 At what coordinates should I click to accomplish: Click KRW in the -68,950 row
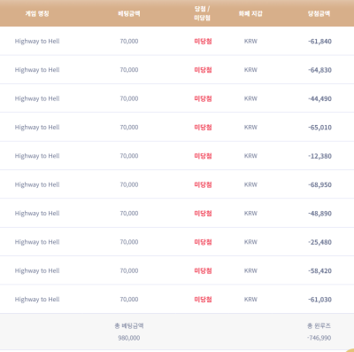(250, 184)
